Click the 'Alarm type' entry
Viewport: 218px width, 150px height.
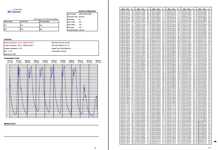(x=75, y=27)
